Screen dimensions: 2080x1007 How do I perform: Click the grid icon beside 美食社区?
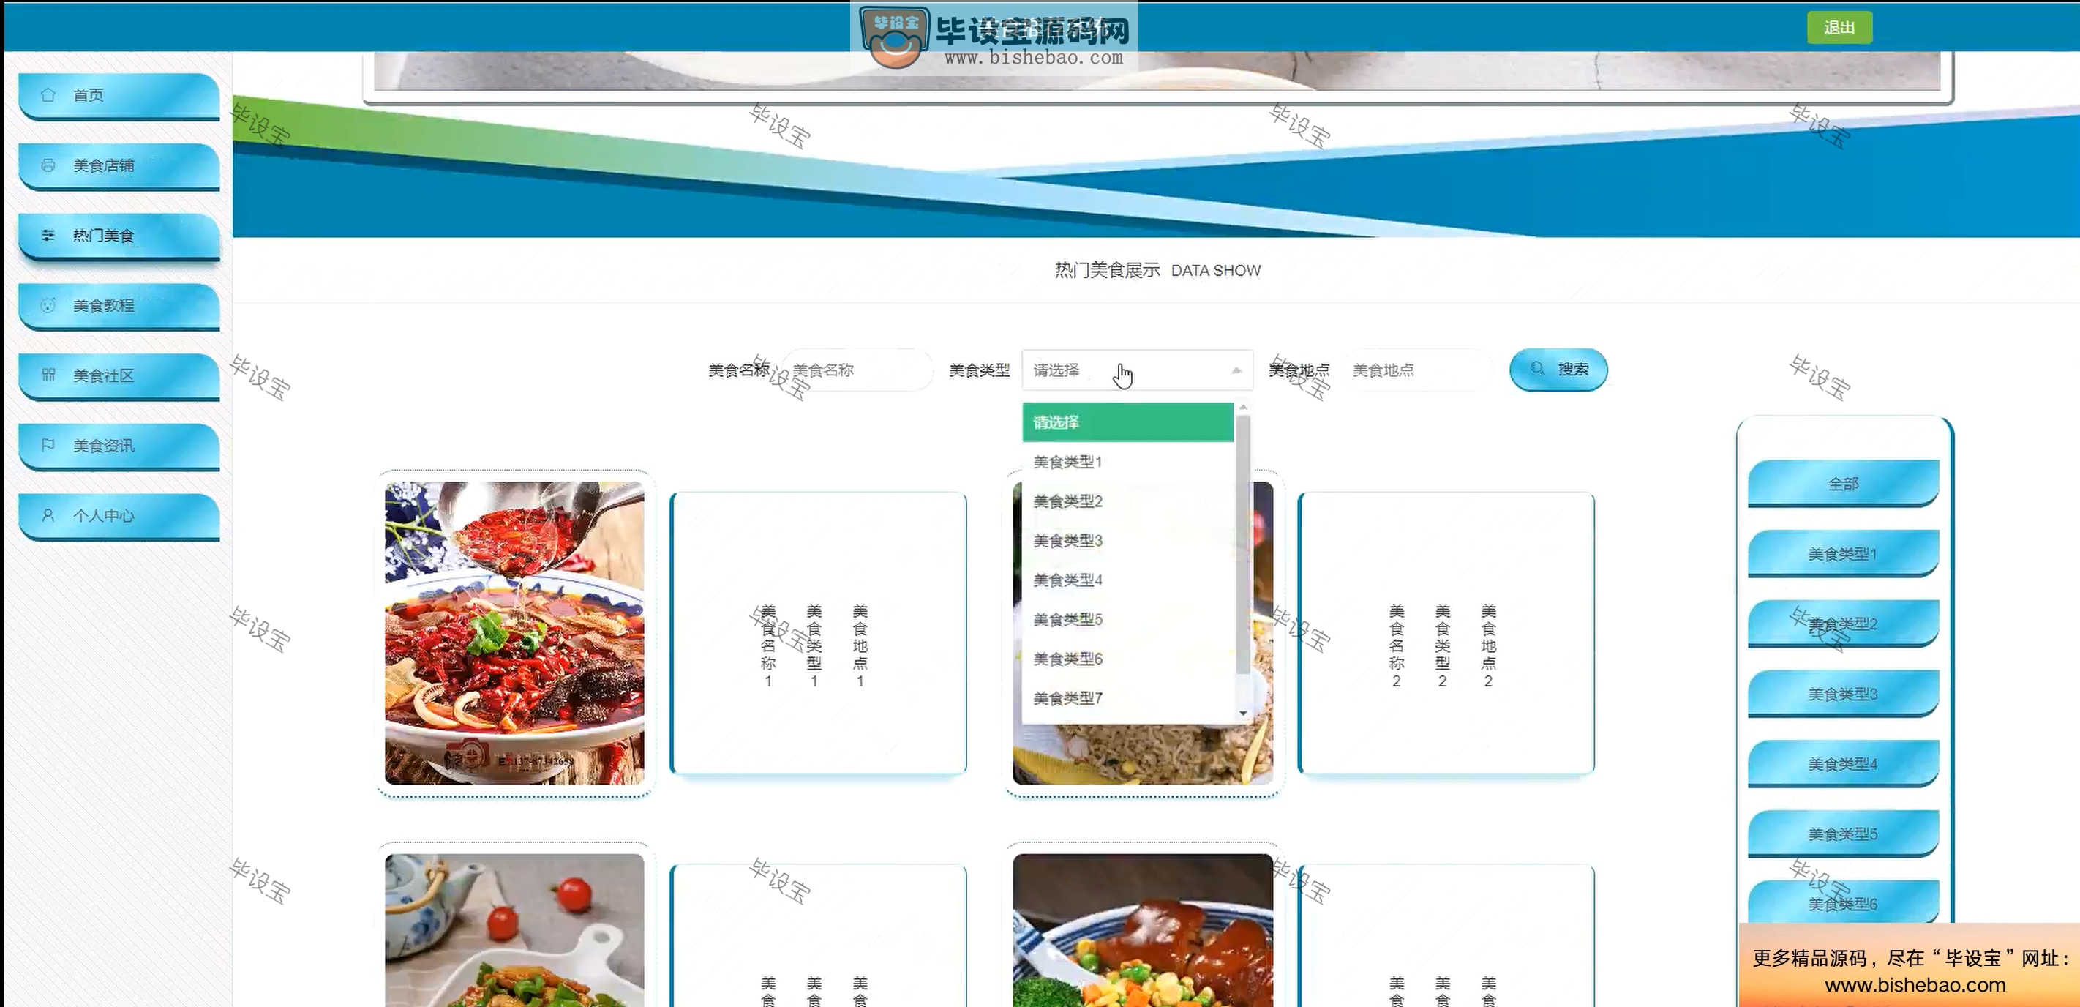coord(48,375)
